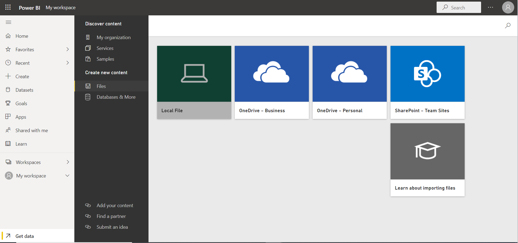Click the Get data label
The height and width of the screenshot is (243, 518).
[x=25, y=236]
